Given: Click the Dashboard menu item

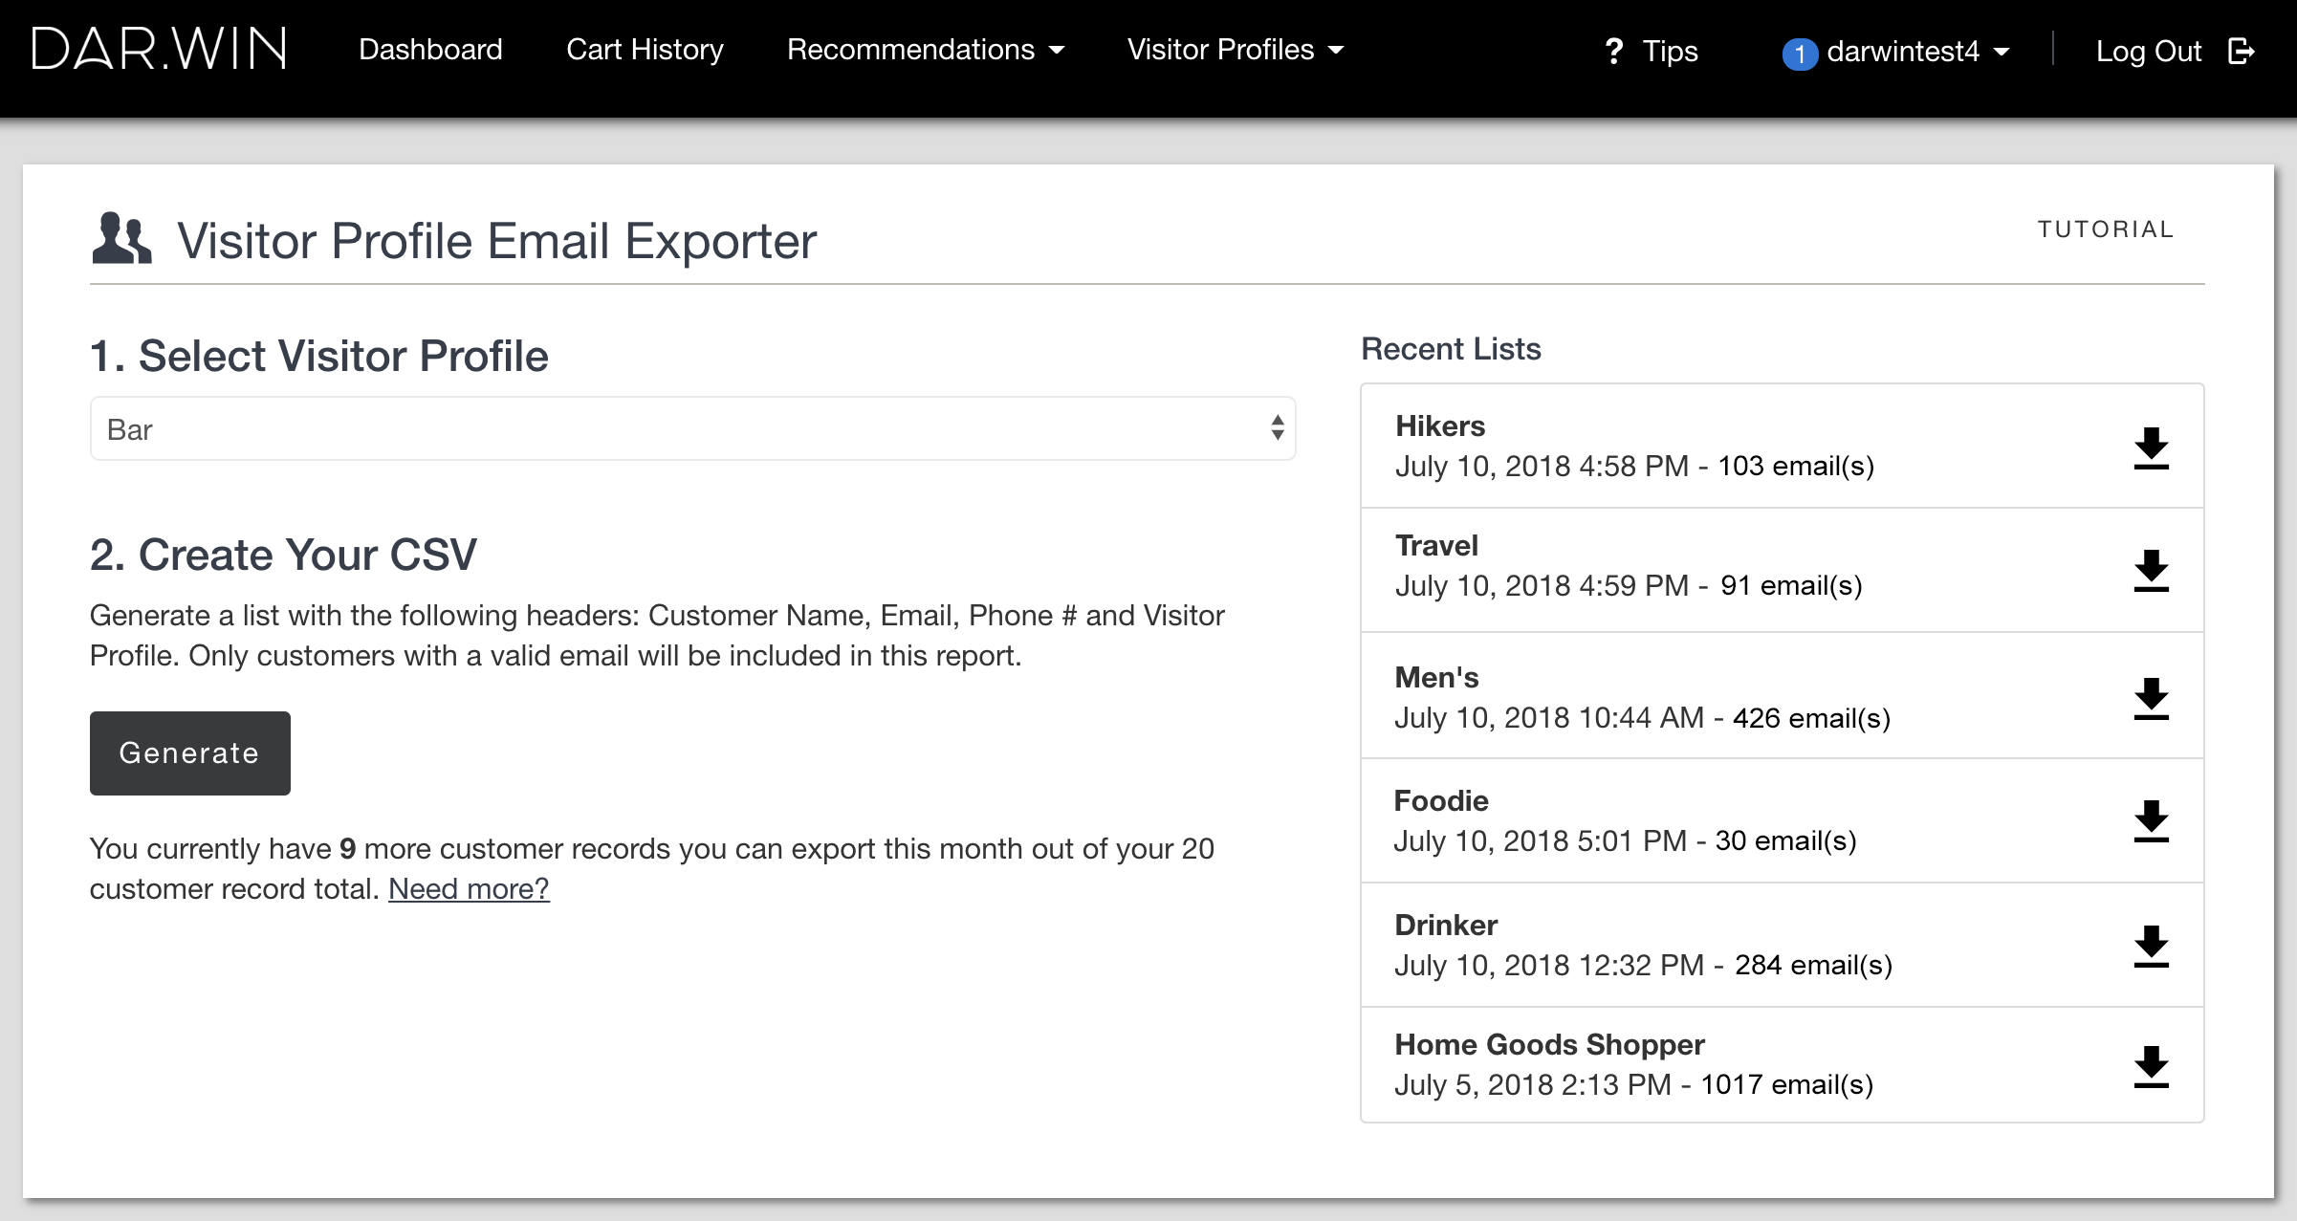Looking at the screenshot, I should [431, 49].
